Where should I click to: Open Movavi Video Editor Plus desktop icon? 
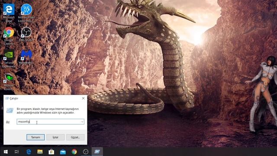click(x=26, y=13)
